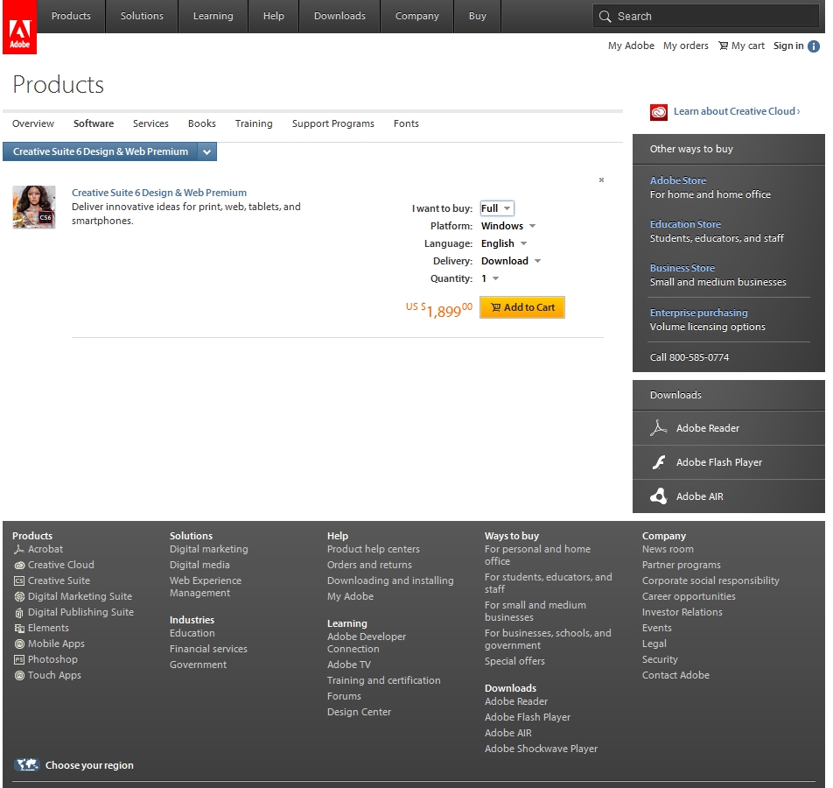The height and width of the screenshot is (788, 833).
Task: Click the Add to Cart button
Action: pyautogui.click(x=522, y=307)
